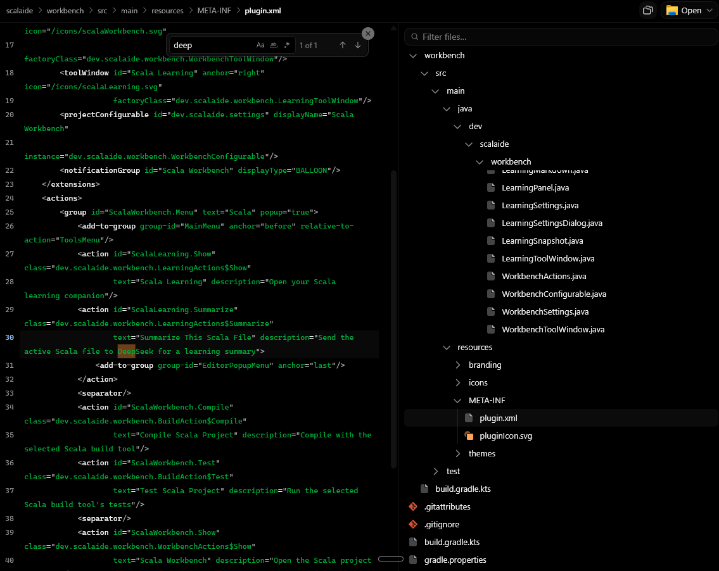Collapse the scalaide folder
The height and width of the screenshot is (571, 719).
[x=469, y=144]
